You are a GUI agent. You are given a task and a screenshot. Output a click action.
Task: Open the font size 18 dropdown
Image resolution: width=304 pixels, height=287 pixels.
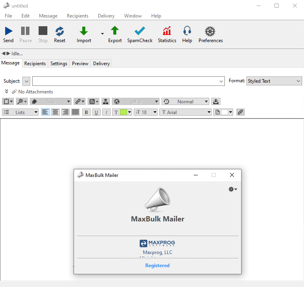click(x=145, y=112)
